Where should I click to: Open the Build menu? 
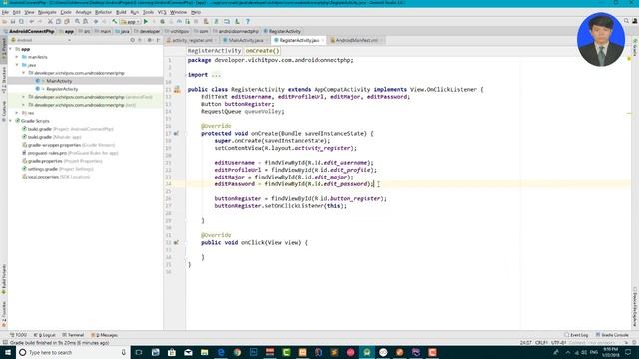[x=121, y=12]
